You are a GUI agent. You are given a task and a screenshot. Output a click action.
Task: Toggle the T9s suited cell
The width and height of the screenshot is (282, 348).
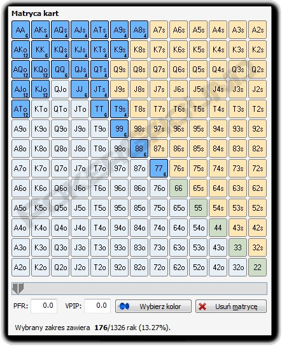(119, 109)
